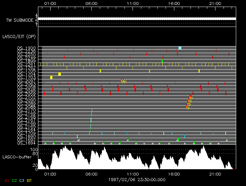Select the yellow block in OS_1703 row

pyautogui.click(x=51, y=77)
